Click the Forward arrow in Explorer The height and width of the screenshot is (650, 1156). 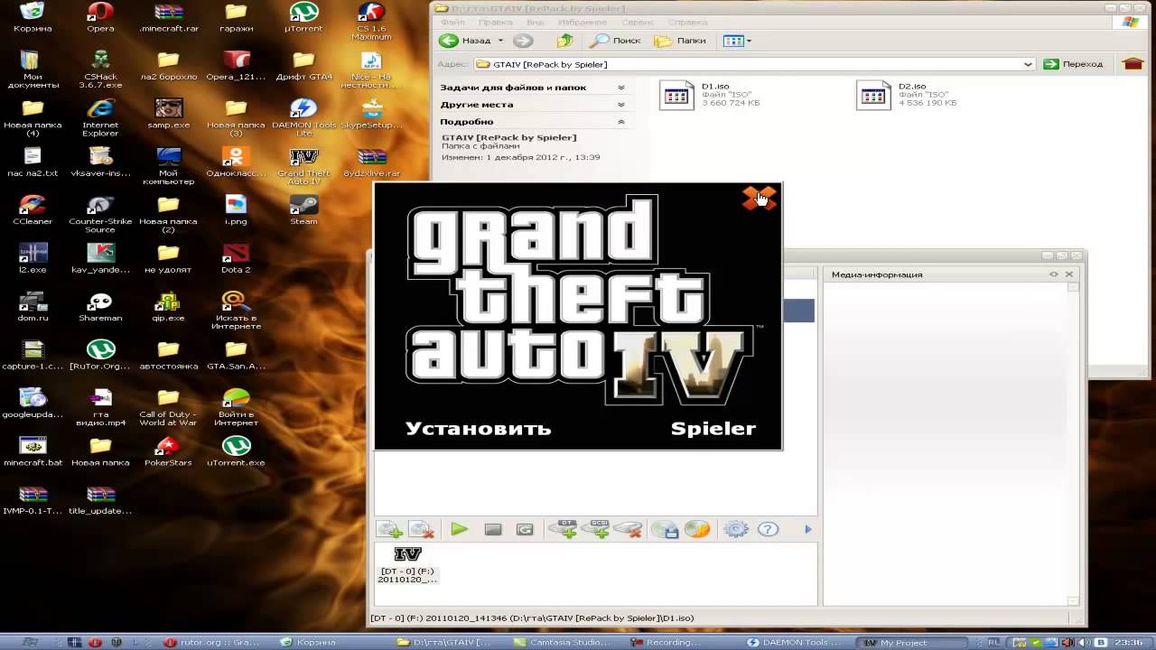[x=522, y=41]
